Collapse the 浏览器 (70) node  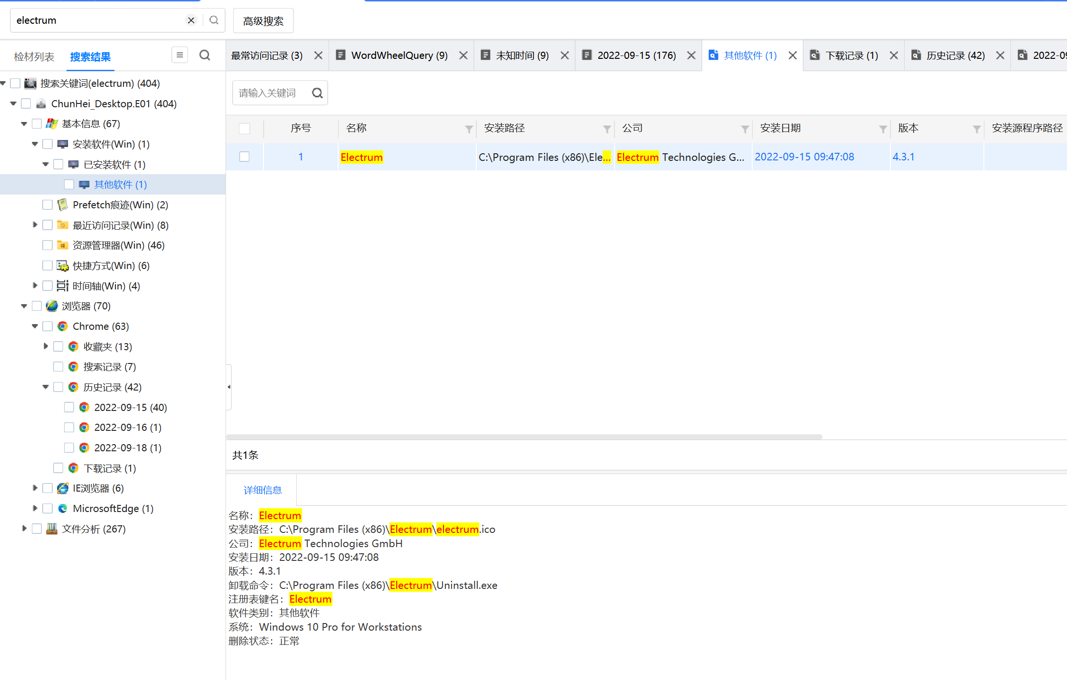24,306
